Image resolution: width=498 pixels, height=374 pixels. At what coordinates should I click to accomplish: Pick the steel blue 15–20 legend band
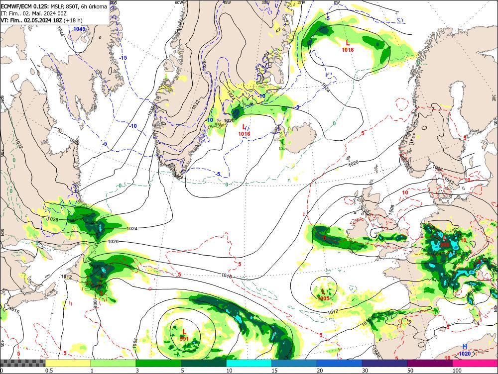[x=294, y=363]
